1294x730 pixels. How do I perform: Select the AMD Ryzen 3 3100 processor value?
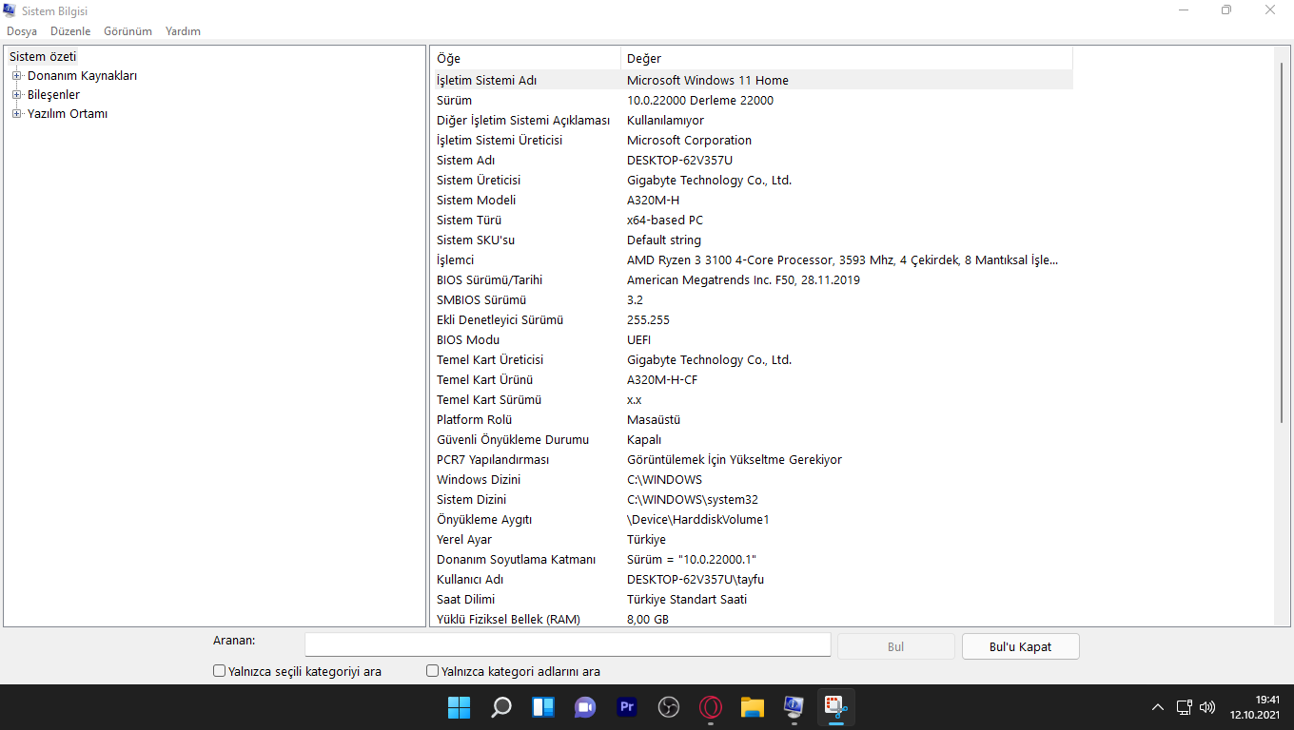[842, 260]
